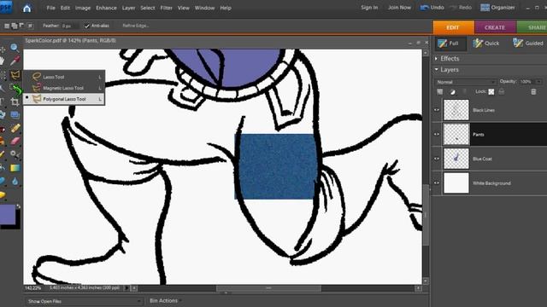
Task: Open the File menu
Action: 51,8
